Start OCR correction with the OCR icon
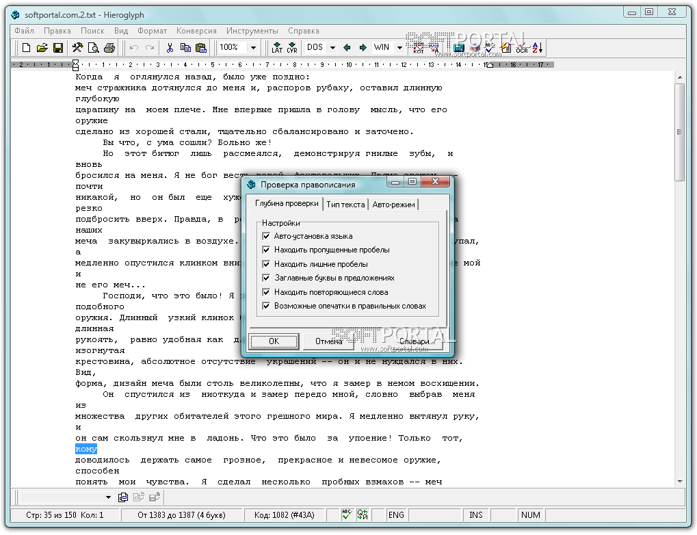 pos(522,48)
